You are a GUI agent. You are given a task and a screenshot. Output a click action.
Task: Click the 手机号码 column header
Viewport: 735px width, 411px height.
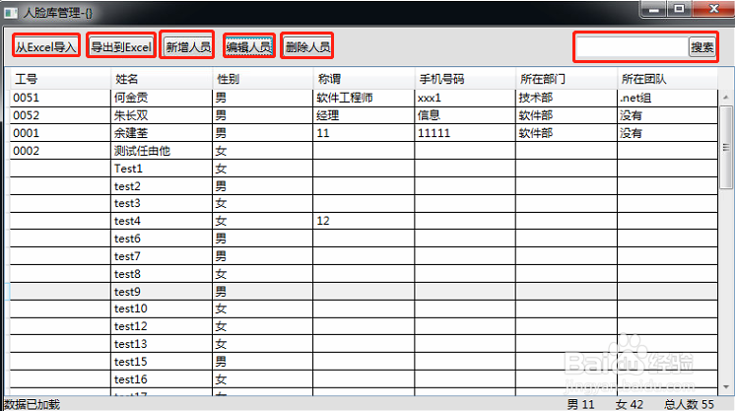coord(465,79)
